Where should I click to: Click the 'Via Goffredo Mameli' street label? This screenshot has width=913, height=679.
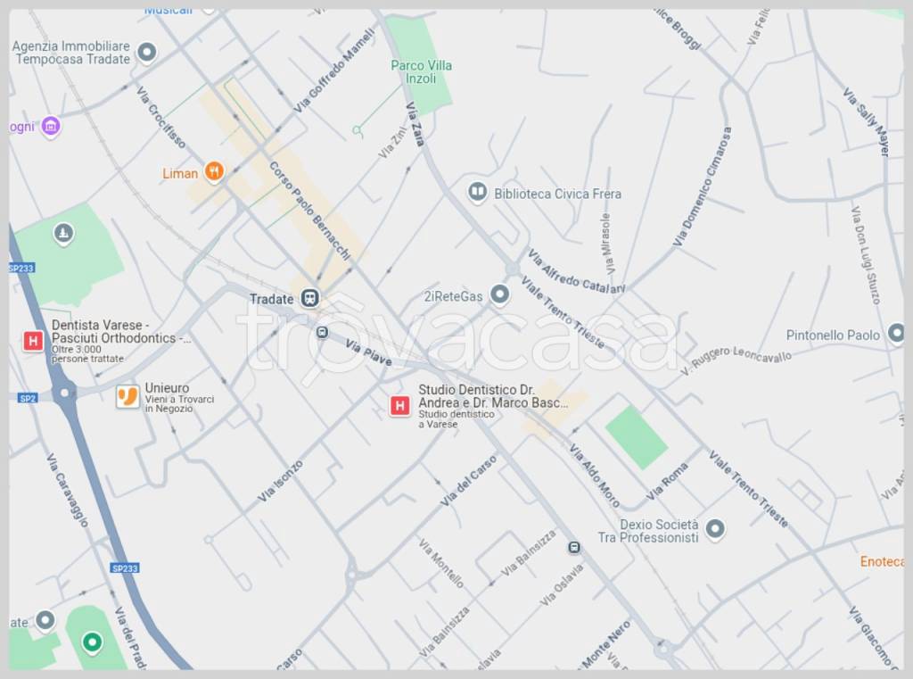[x=333, y=70]
